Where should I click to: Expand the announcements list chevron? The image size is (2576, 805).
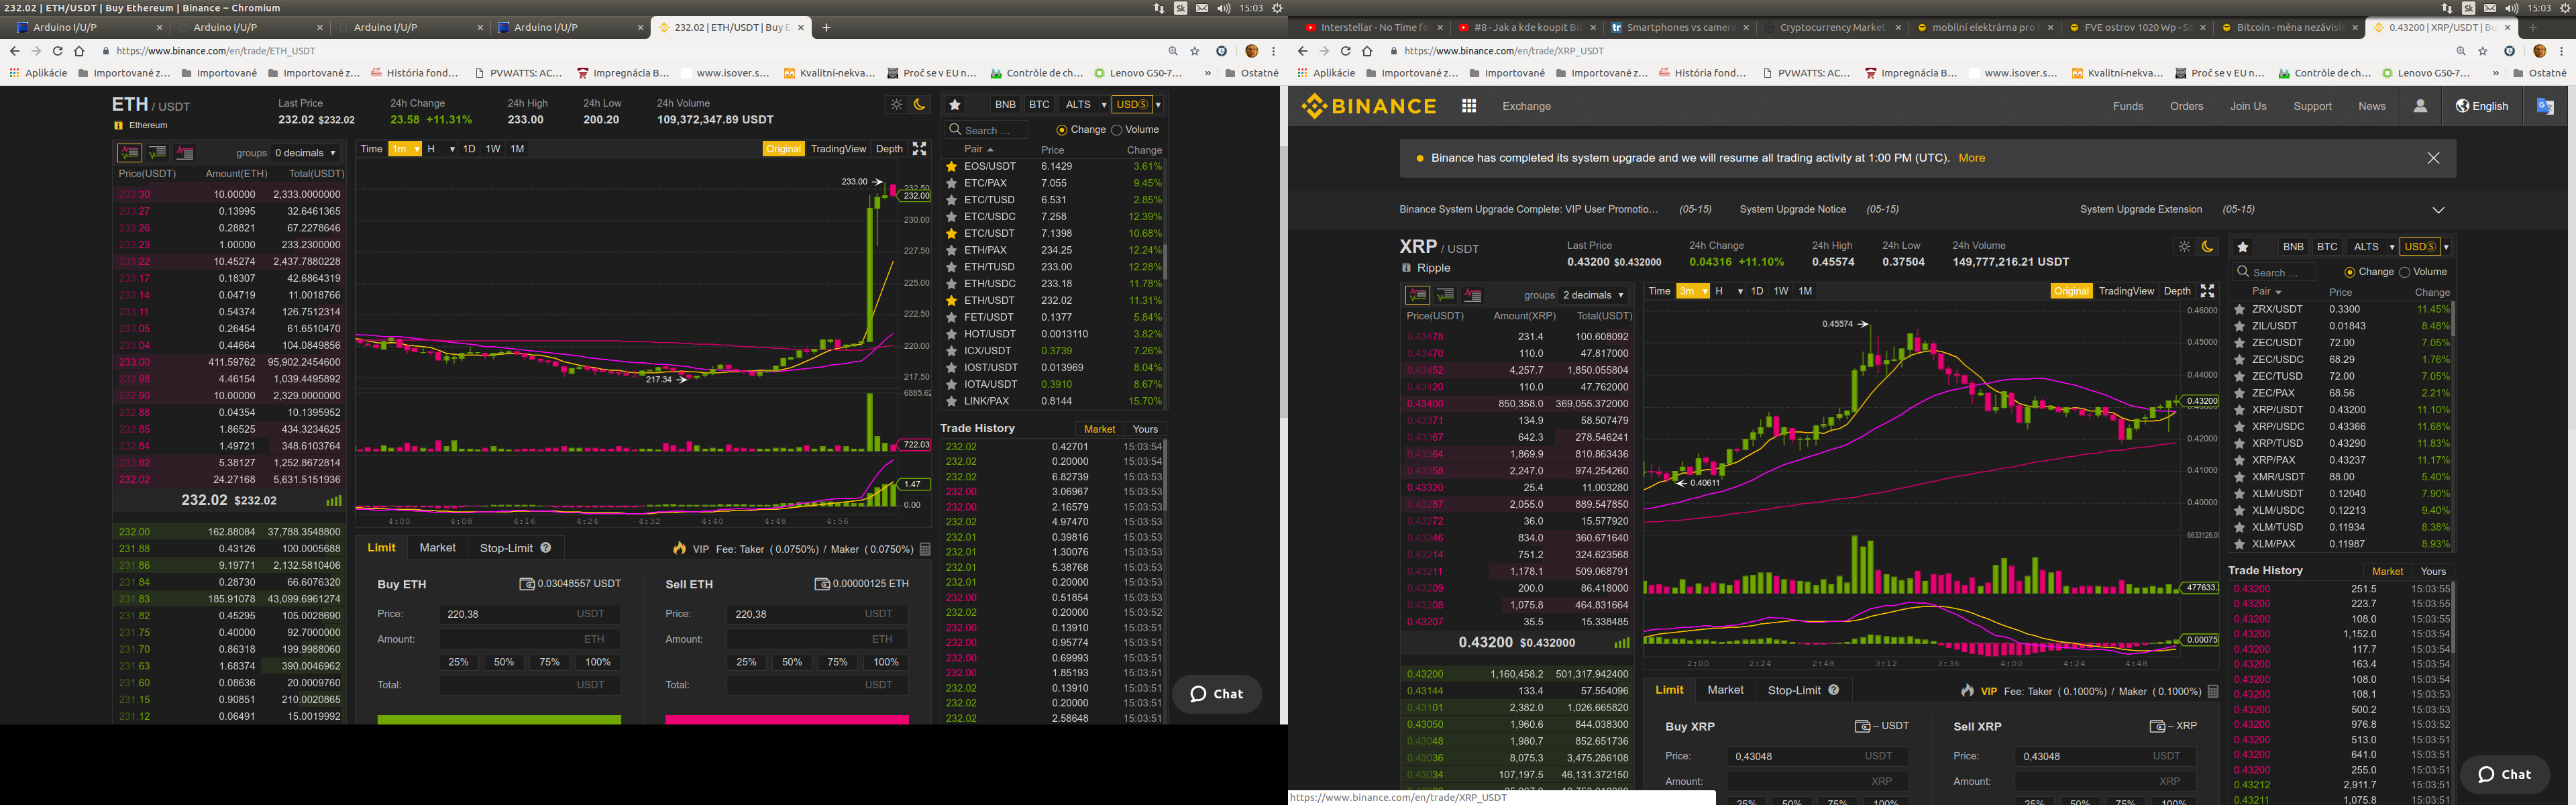(x=2438, y=210)
